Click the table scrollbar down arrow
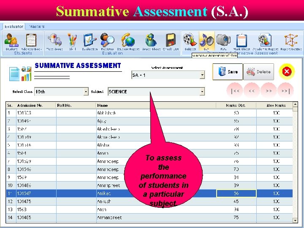 click(295, 220)
